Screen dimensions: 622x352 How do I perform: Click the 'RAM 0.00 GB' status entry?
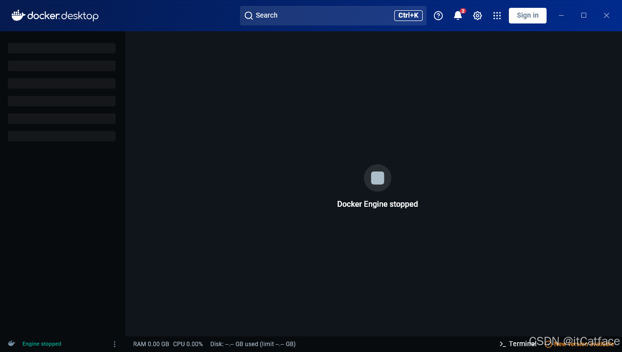151,344
